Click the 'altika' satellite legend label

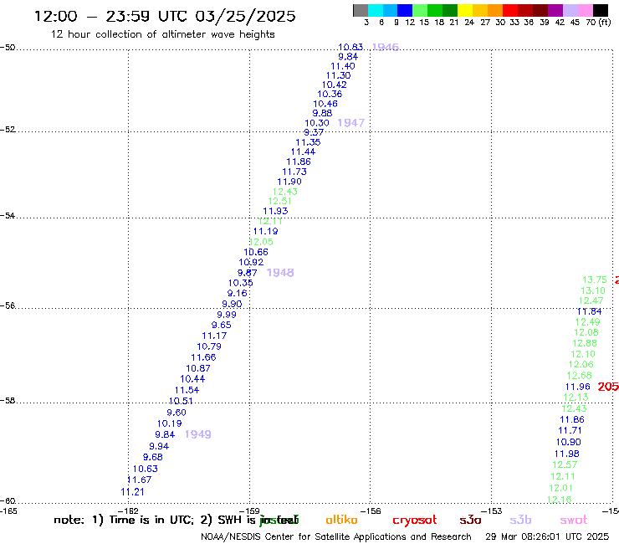(341, 520)
